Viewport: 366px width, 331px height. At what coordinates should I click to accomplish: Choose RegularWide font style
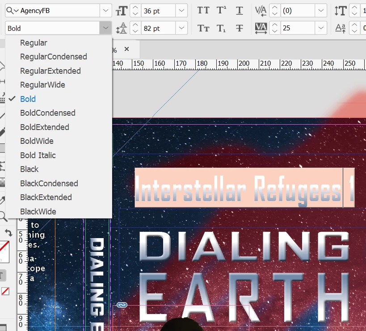pos(59,85)
